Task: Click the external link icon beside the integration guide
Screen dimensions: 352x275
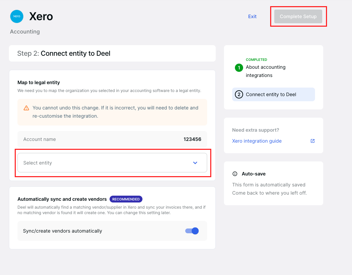Action: [313, 141]
